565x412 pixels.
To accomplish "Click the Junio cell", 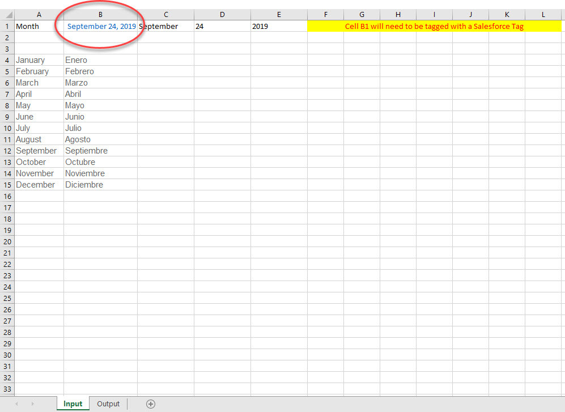I will 100,117.
